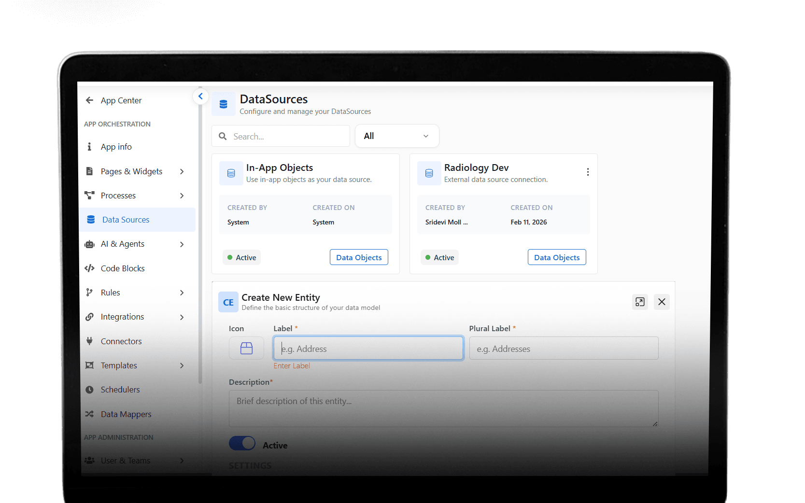Open the All filter dropdown
The width and height of the screenshot is (805, 503).
[x=396, y=136]
